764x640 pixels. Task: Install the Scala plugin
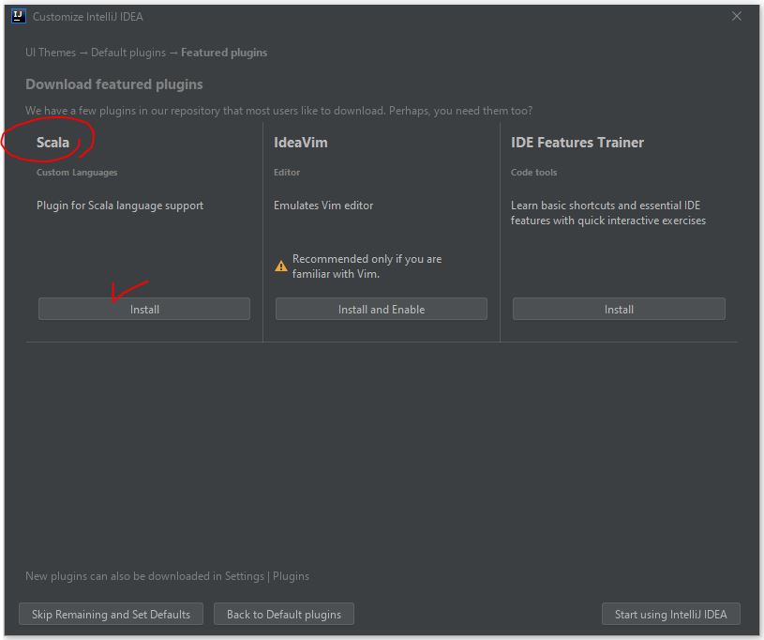pos(144,310)
